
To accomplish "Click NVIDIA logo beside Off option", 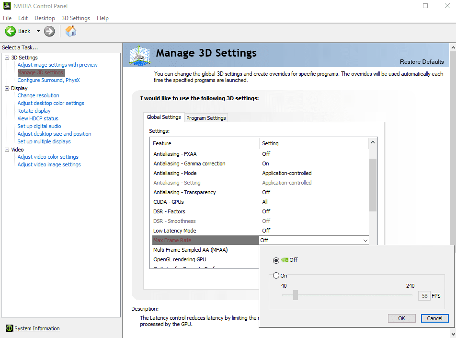I will tap(285, 260).
